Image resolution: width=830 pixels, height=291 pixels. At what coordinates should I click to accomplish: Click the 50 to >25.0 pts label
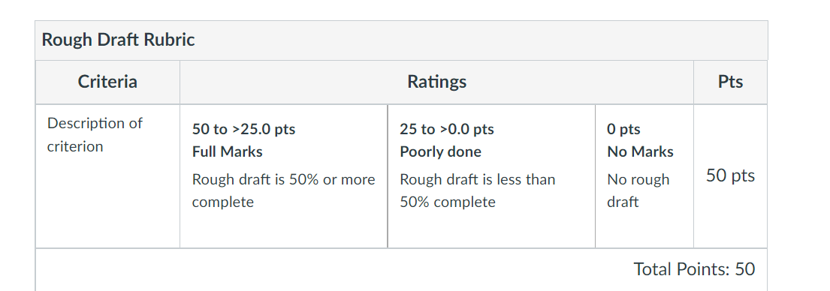(243, 130)
